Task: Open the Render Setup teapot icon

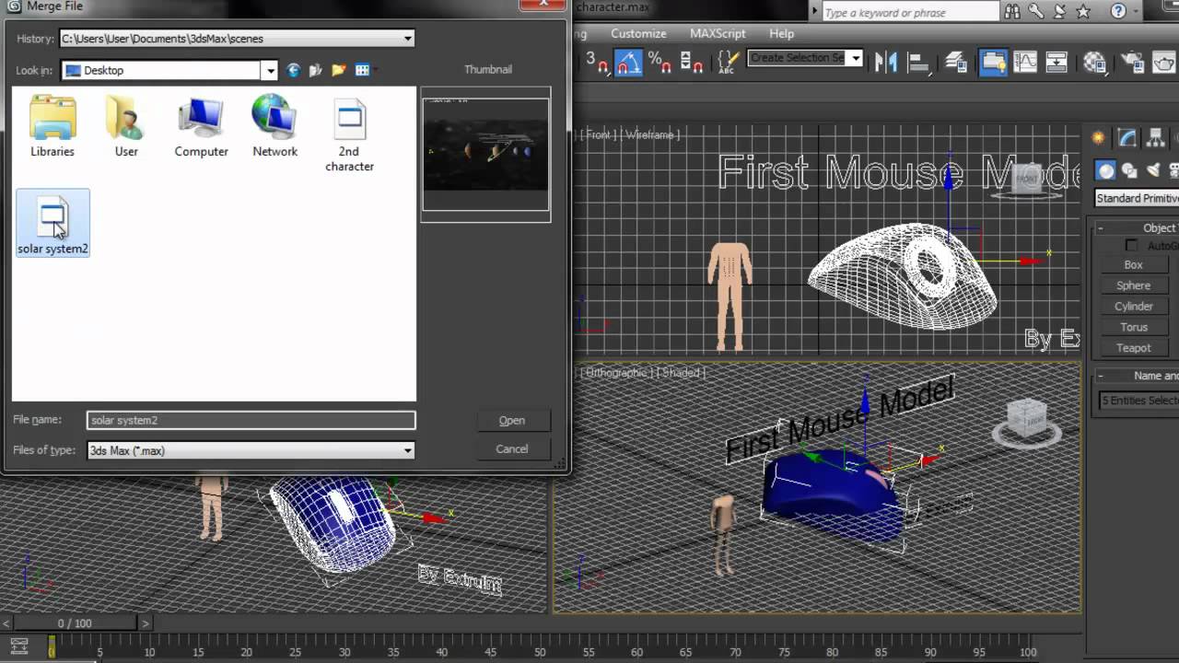Action: click(x=1132, y=62)
